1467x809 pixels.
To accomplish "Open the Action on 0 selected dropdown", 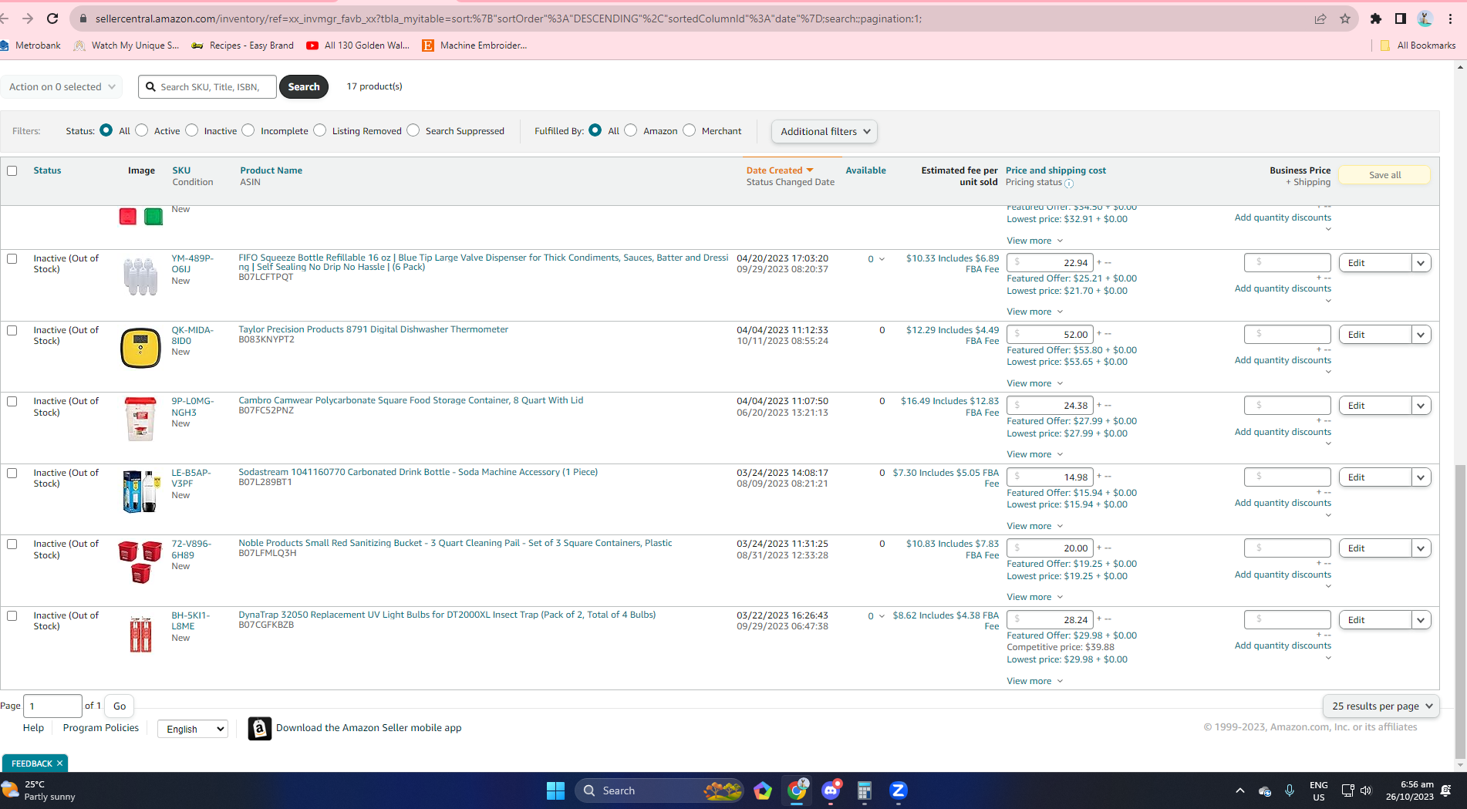I will pyautogui.click(x=62, y=86).
